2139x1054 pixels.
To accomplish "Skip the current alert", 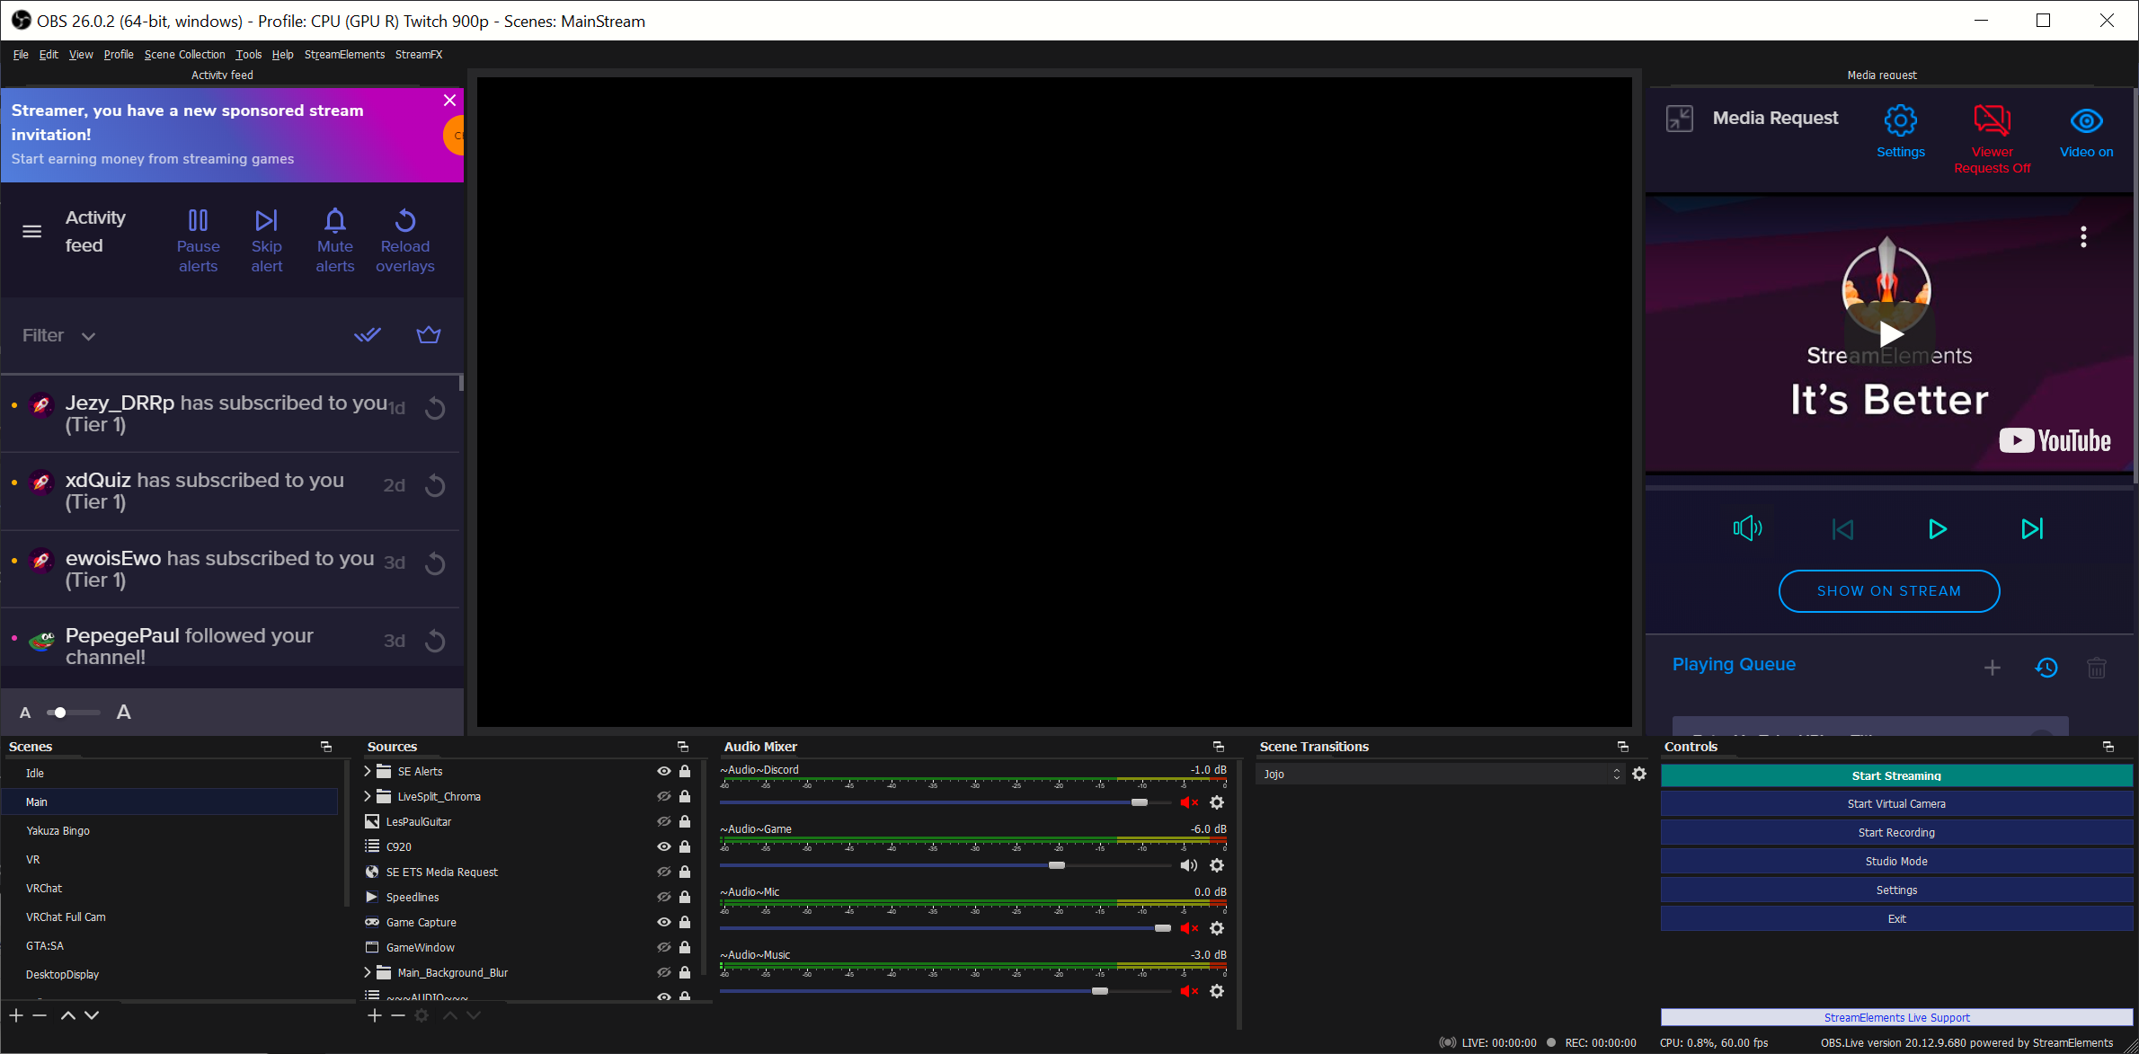I will [267, 238].
